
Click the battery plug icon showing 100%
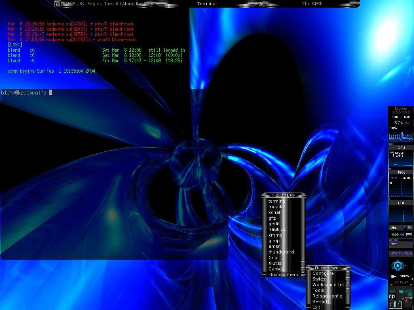pyautogui.click(x=392, y=276)
